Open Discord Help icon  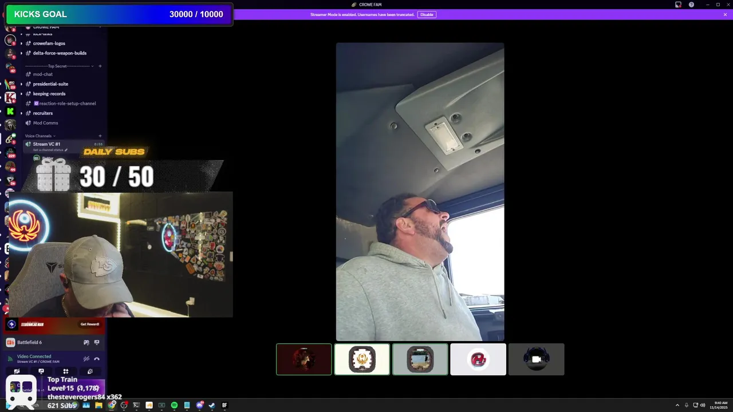(x=691, y=5)
